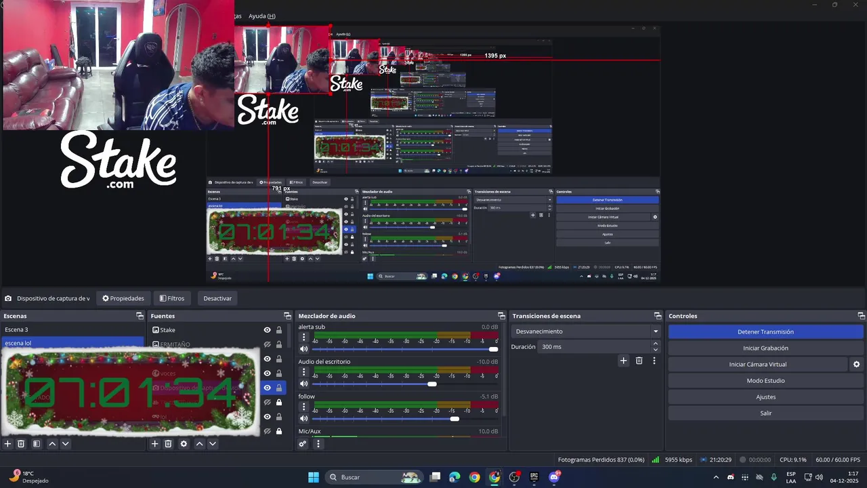Viewport: 867px width, 488px height.
Task: Open Ajustes settings
Action: click(x=765, y=396)
